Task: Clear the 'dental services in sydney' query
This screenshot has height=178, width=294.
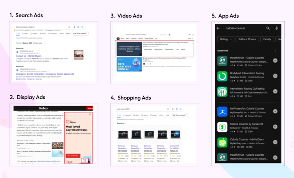Action: tap(69, 27)
